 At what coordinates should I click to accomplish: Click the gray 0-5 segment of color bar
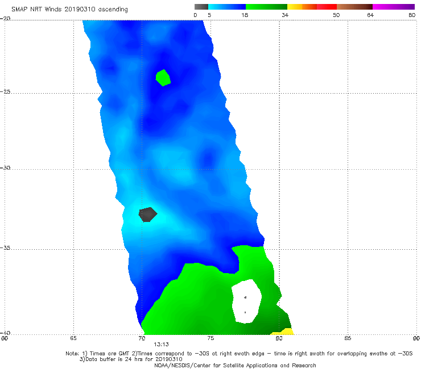[201, 7]
